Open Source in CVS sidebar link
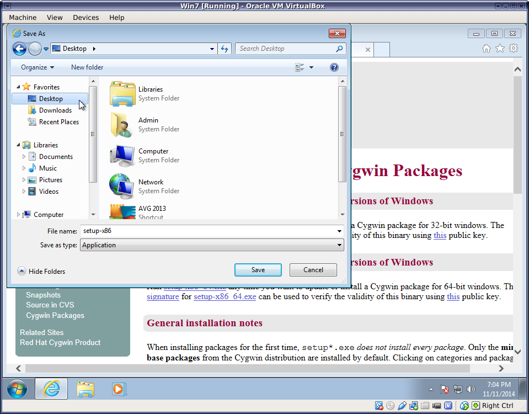The width and height of the screenshot is (529, 414). click(x=50, y=305)
